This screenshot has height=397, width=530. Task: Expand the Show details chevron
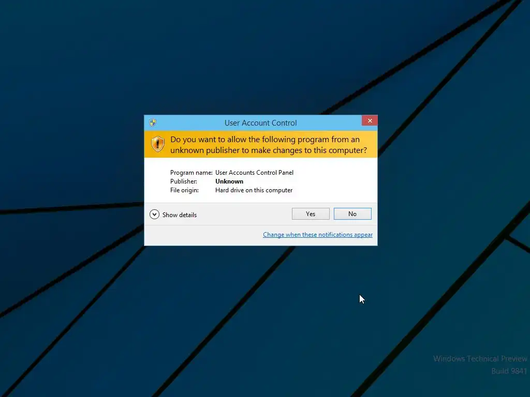[154, 215]
